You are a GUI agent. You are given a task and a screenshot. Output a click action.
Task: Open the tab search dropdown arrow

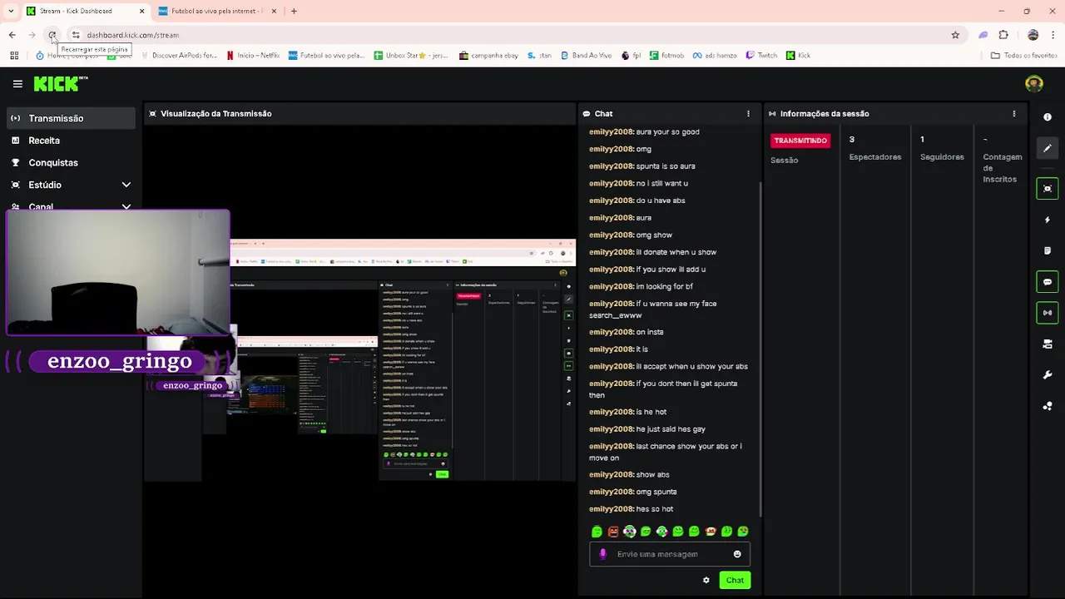tap(10, 11)
